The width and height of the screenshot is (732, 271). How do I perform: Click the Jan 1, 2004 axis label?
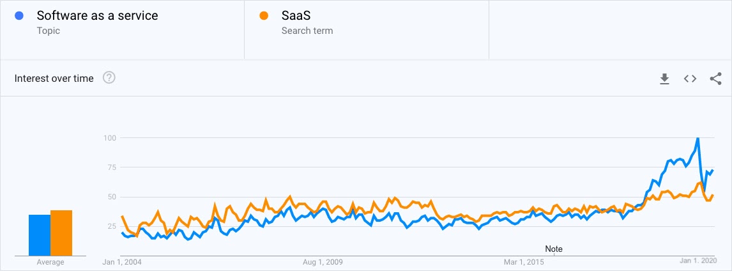[x=123, y=261]
